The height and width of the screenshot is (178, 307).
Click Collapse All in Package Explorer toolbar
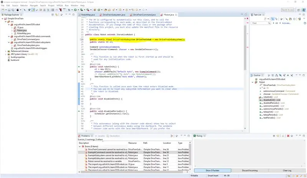point(53,15)
